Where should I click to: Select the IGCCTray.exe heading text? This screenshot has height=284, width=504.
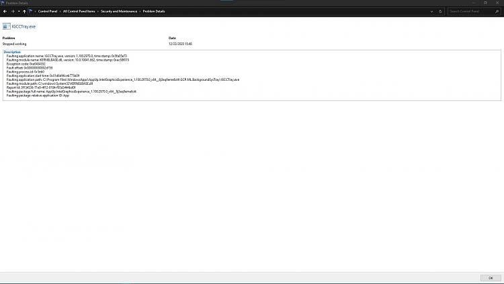click(x=24, y=27)
